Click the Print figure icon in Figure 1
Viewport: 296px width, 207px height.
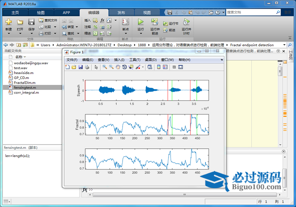coord(87,67)
